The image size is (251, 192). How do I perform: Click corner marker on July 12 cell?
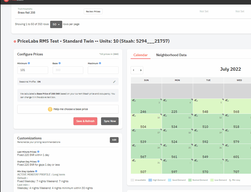(x=223, y=115)
